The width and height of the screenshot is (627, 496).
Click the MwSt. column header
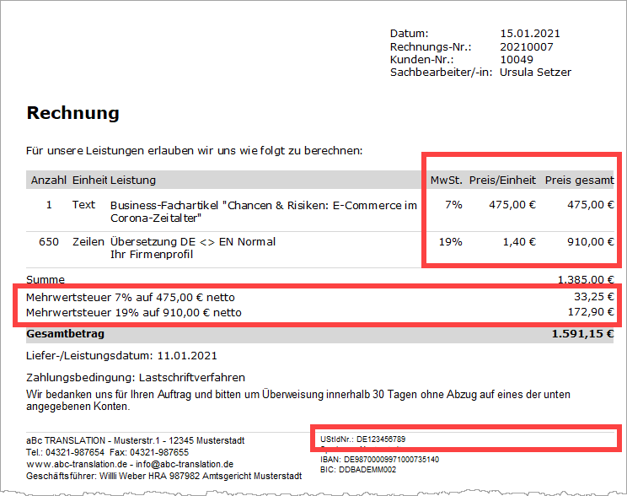447,181
